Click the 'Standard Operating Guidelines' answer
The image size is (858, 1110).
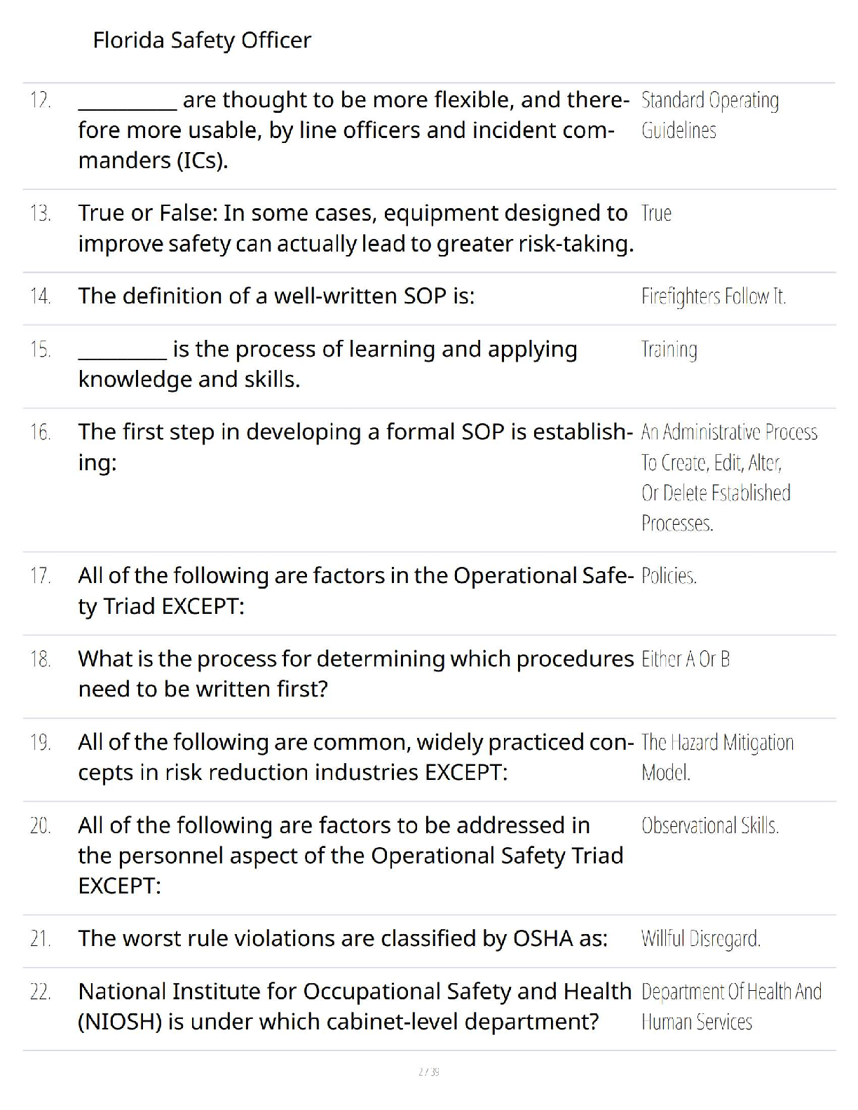(709, 115)
